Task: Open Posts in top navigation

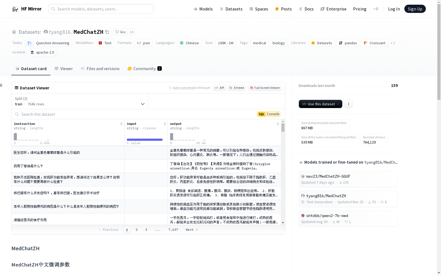Action: tap(283, 9)
